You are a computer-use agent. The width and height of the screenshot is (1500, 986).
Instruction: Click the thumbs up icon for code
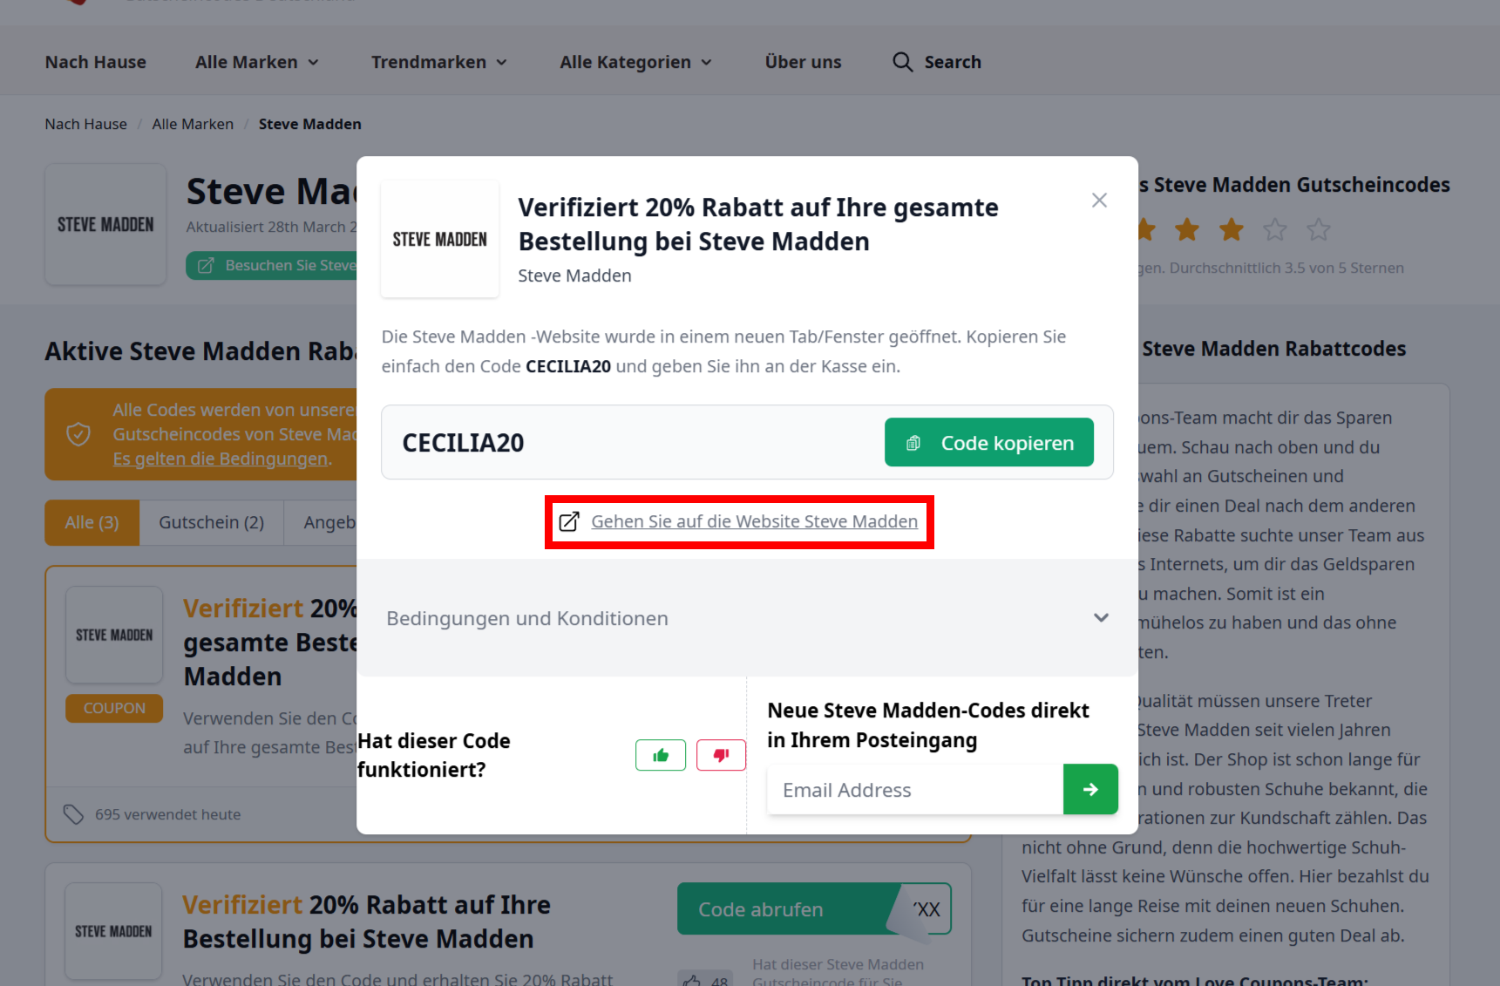(x=661, y=755)
